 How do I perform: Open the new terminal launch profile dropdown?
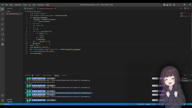(186, 75)
